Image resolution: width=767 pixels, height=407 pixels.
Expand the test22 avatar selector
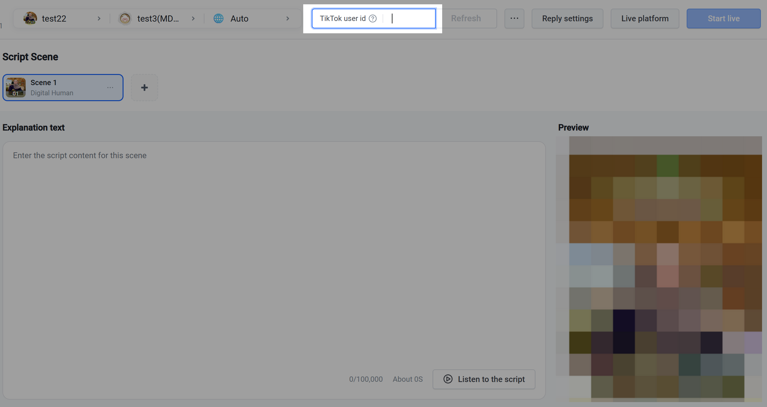click(x=62, y=18)
